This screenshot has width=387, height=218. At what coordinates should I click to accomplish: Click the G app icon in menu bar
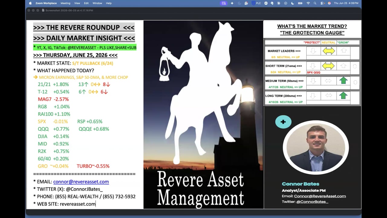(246, 3)
